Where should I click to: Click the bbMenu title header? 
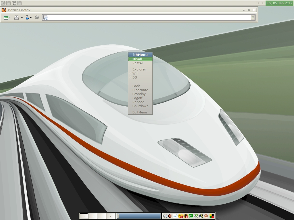(x=140, y=55)
